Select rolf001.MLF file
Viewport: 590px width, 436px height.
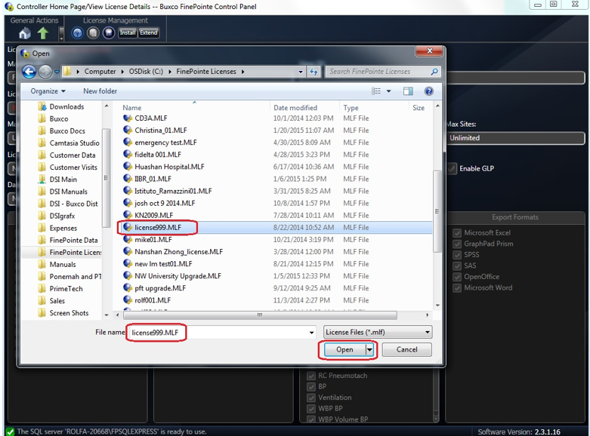pos(153,300)
